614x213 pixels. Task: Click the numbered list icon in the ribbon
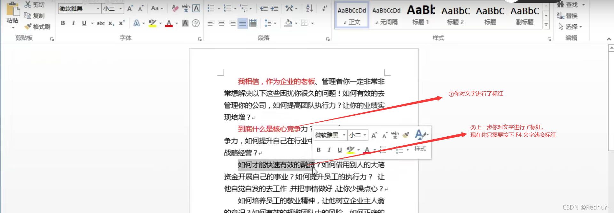tap(227, 8)
